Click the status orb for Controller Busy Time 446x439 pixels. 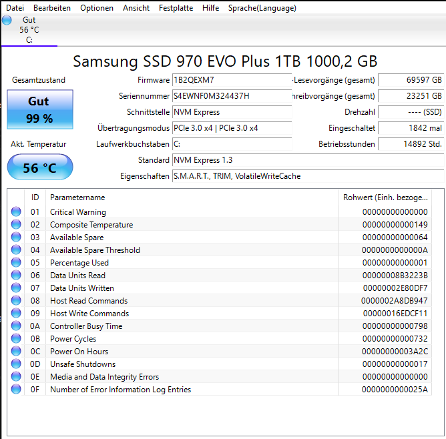tap(16, 326)
